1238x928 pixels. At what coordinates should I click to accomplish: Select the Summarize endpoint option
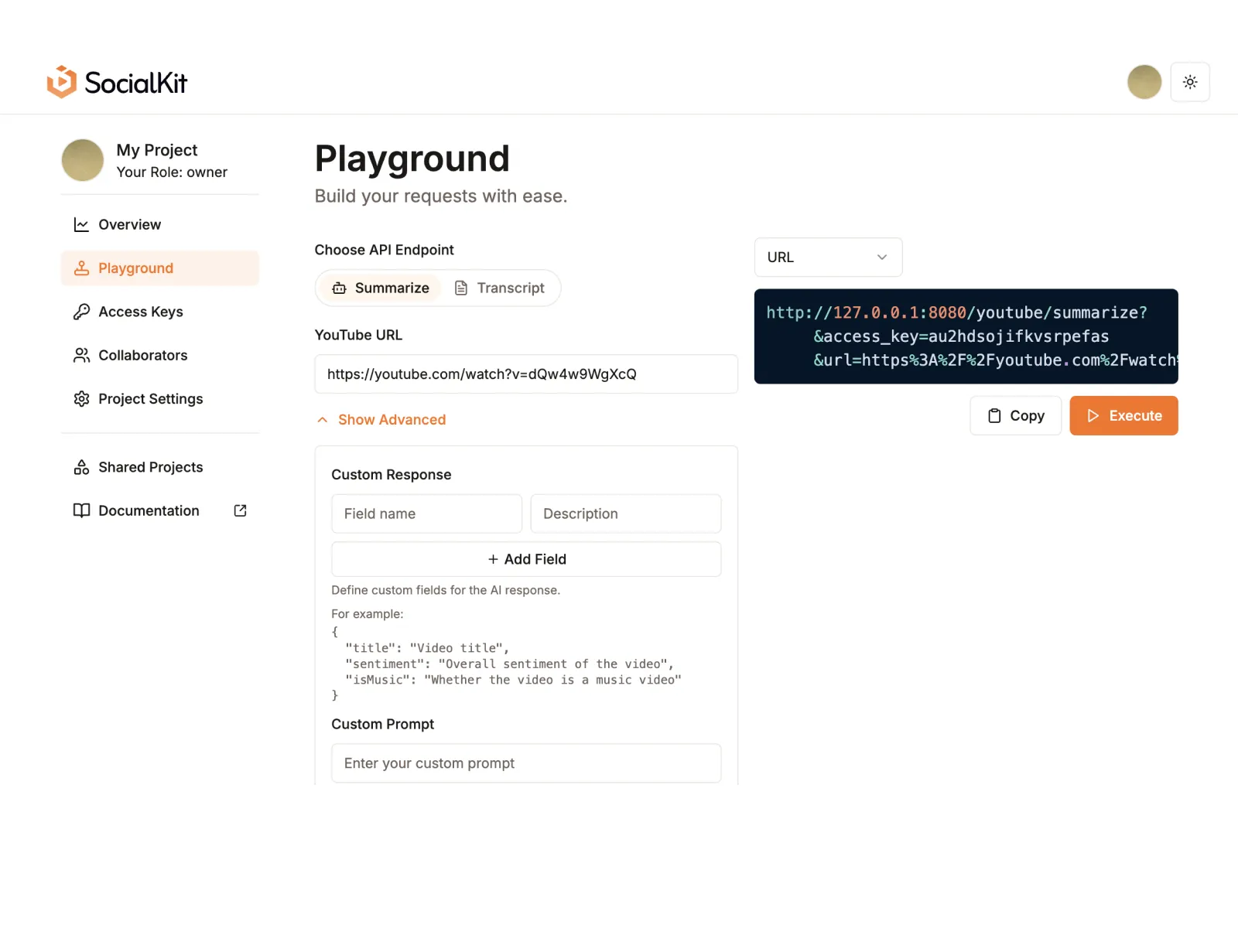[381, 288]
